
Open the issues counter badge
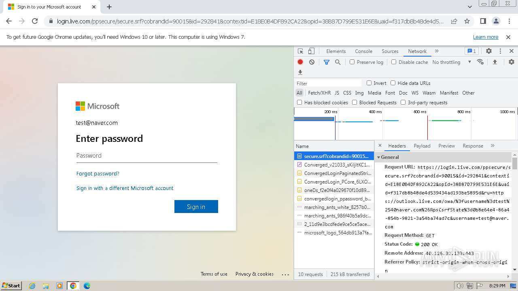[x=472, y=51]
